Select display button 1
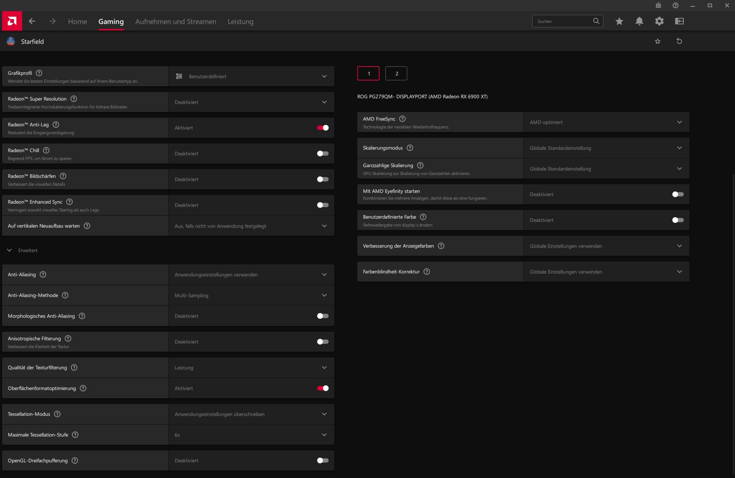Screen dimensions: 735x478 [368, 73]
